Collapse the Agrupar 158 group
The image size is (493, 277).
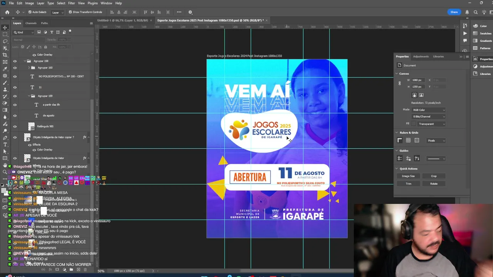coord(25,61)
